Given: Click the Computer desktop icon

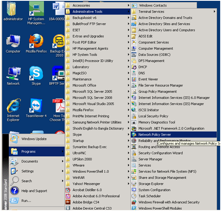Looking at the screenshot, I should click(x=13, y=41).
